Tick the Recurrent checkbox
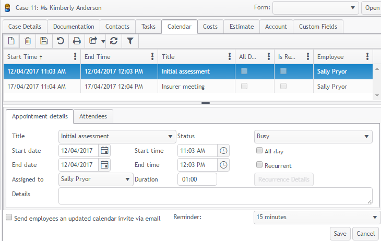Image resolution: width=381 pixels, height=241 pixels. [x=259, y=165]
